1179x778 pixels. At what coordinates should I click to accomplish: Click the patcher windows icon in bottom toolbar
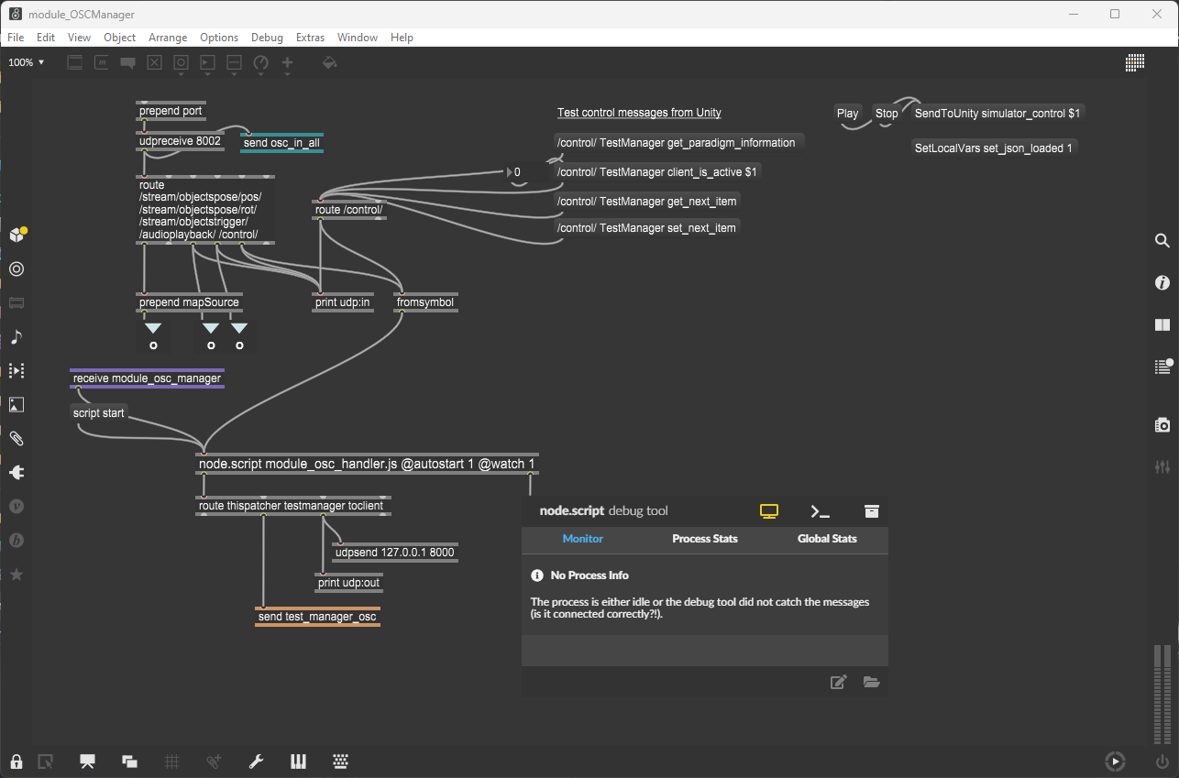click(x=129, y=761)
